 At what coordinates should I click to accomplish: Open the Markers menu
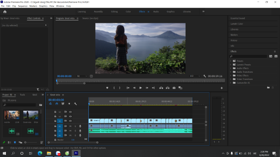click(33, 6)
